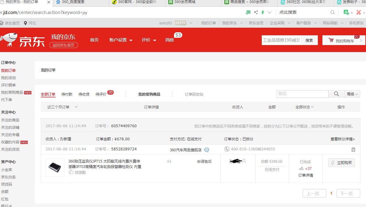Expand the 企业采购 dropdown

coord(289,23)
